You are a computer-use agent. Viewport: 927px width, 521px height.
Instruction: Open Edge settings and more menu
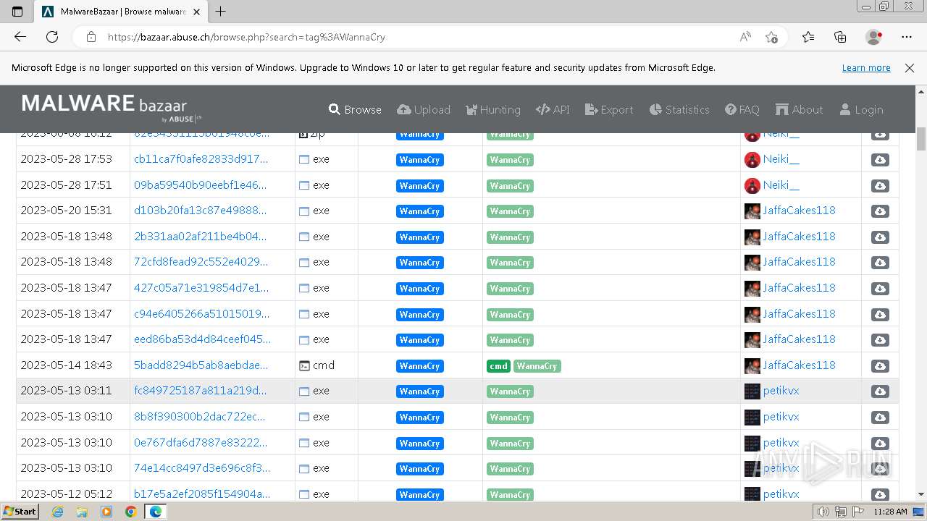click(x=907, y=37)
